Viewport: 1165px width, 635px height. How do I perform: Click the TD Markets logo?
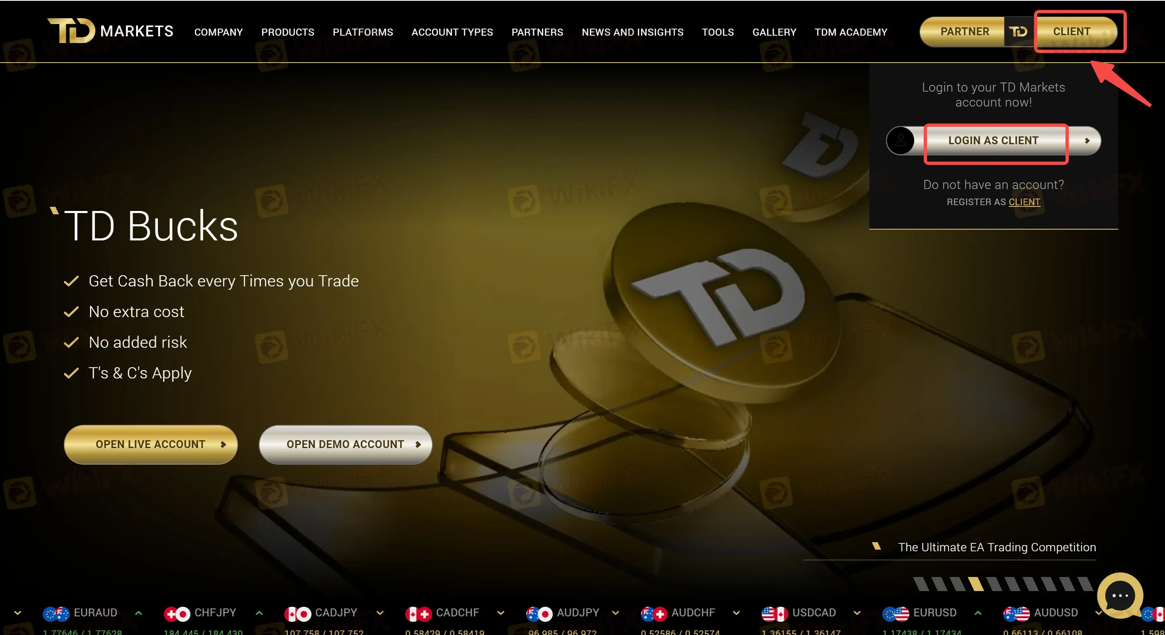point(110,31)
